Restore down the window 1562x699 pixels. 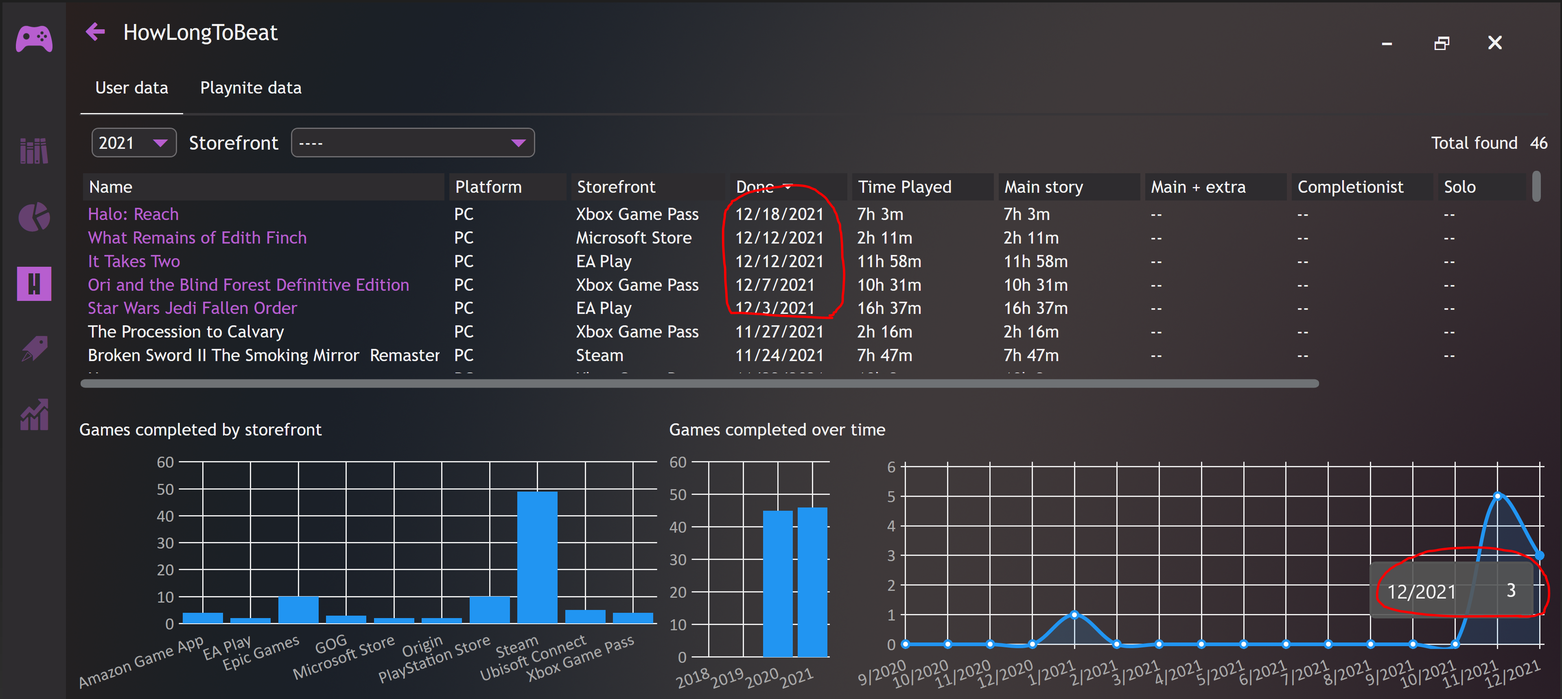[1442, 43]
